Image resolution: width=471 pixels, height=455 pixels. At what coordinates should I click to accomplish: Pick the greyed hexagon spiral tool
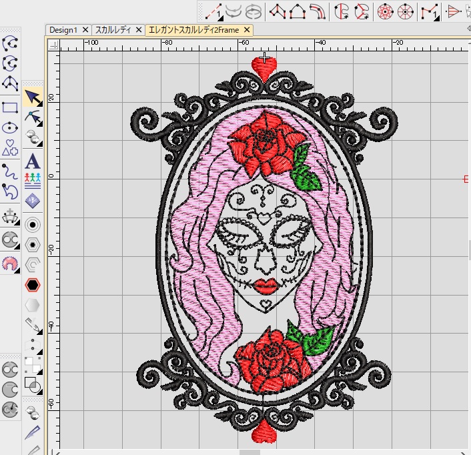(x=33, y=265)
